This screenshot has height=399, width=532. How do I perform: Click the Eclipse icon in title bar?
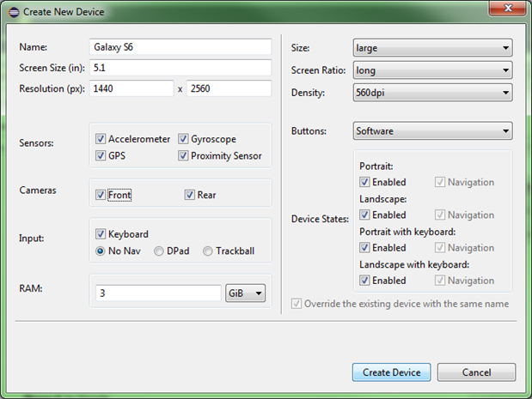pyautogui.click(x=14, y=12)
